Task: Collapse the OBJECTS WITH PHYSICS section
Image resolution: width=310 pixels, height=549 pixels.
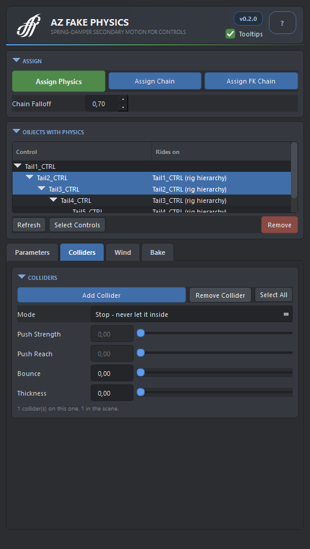Action: [x=16, y=132]
